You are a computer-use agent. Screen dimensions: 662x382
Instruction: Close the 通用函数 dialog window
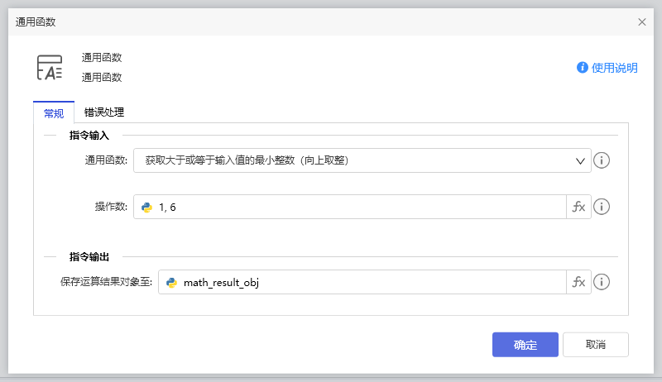point(642,22)
